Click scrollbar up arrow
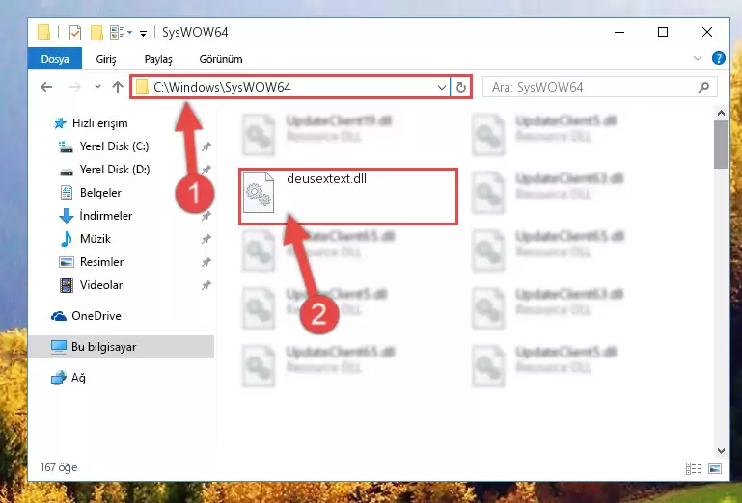Screen dimensions: 742x503 click(721, 113)
